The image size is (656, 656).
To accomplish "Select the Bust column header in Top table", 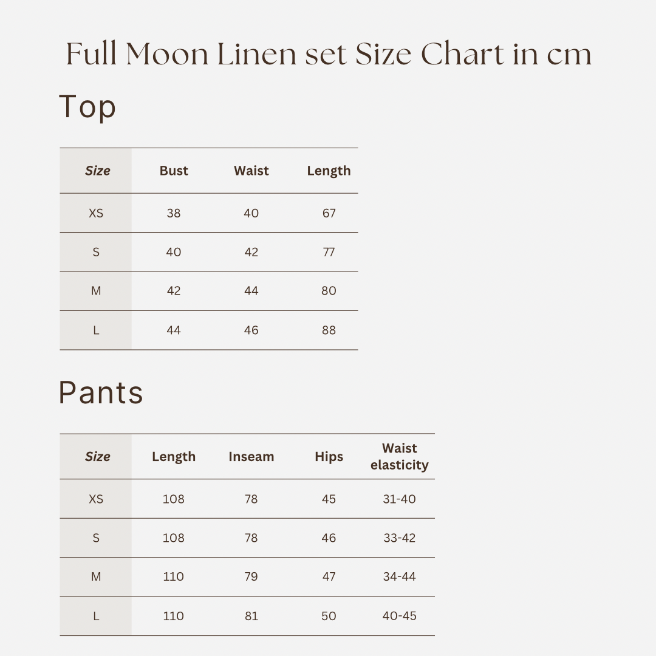I will click(x=174, y=171).
